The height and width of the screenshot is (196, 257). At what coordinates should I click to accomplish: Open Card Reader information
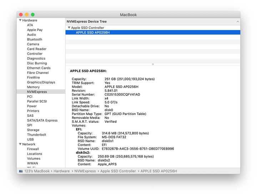point(37,49)
